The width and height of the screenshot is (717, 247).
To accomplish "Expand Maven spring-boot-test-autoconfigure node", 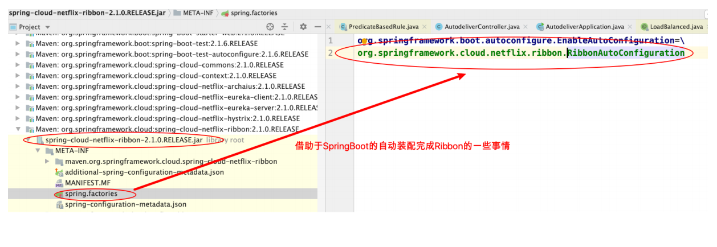I will (x=18, y=54).
